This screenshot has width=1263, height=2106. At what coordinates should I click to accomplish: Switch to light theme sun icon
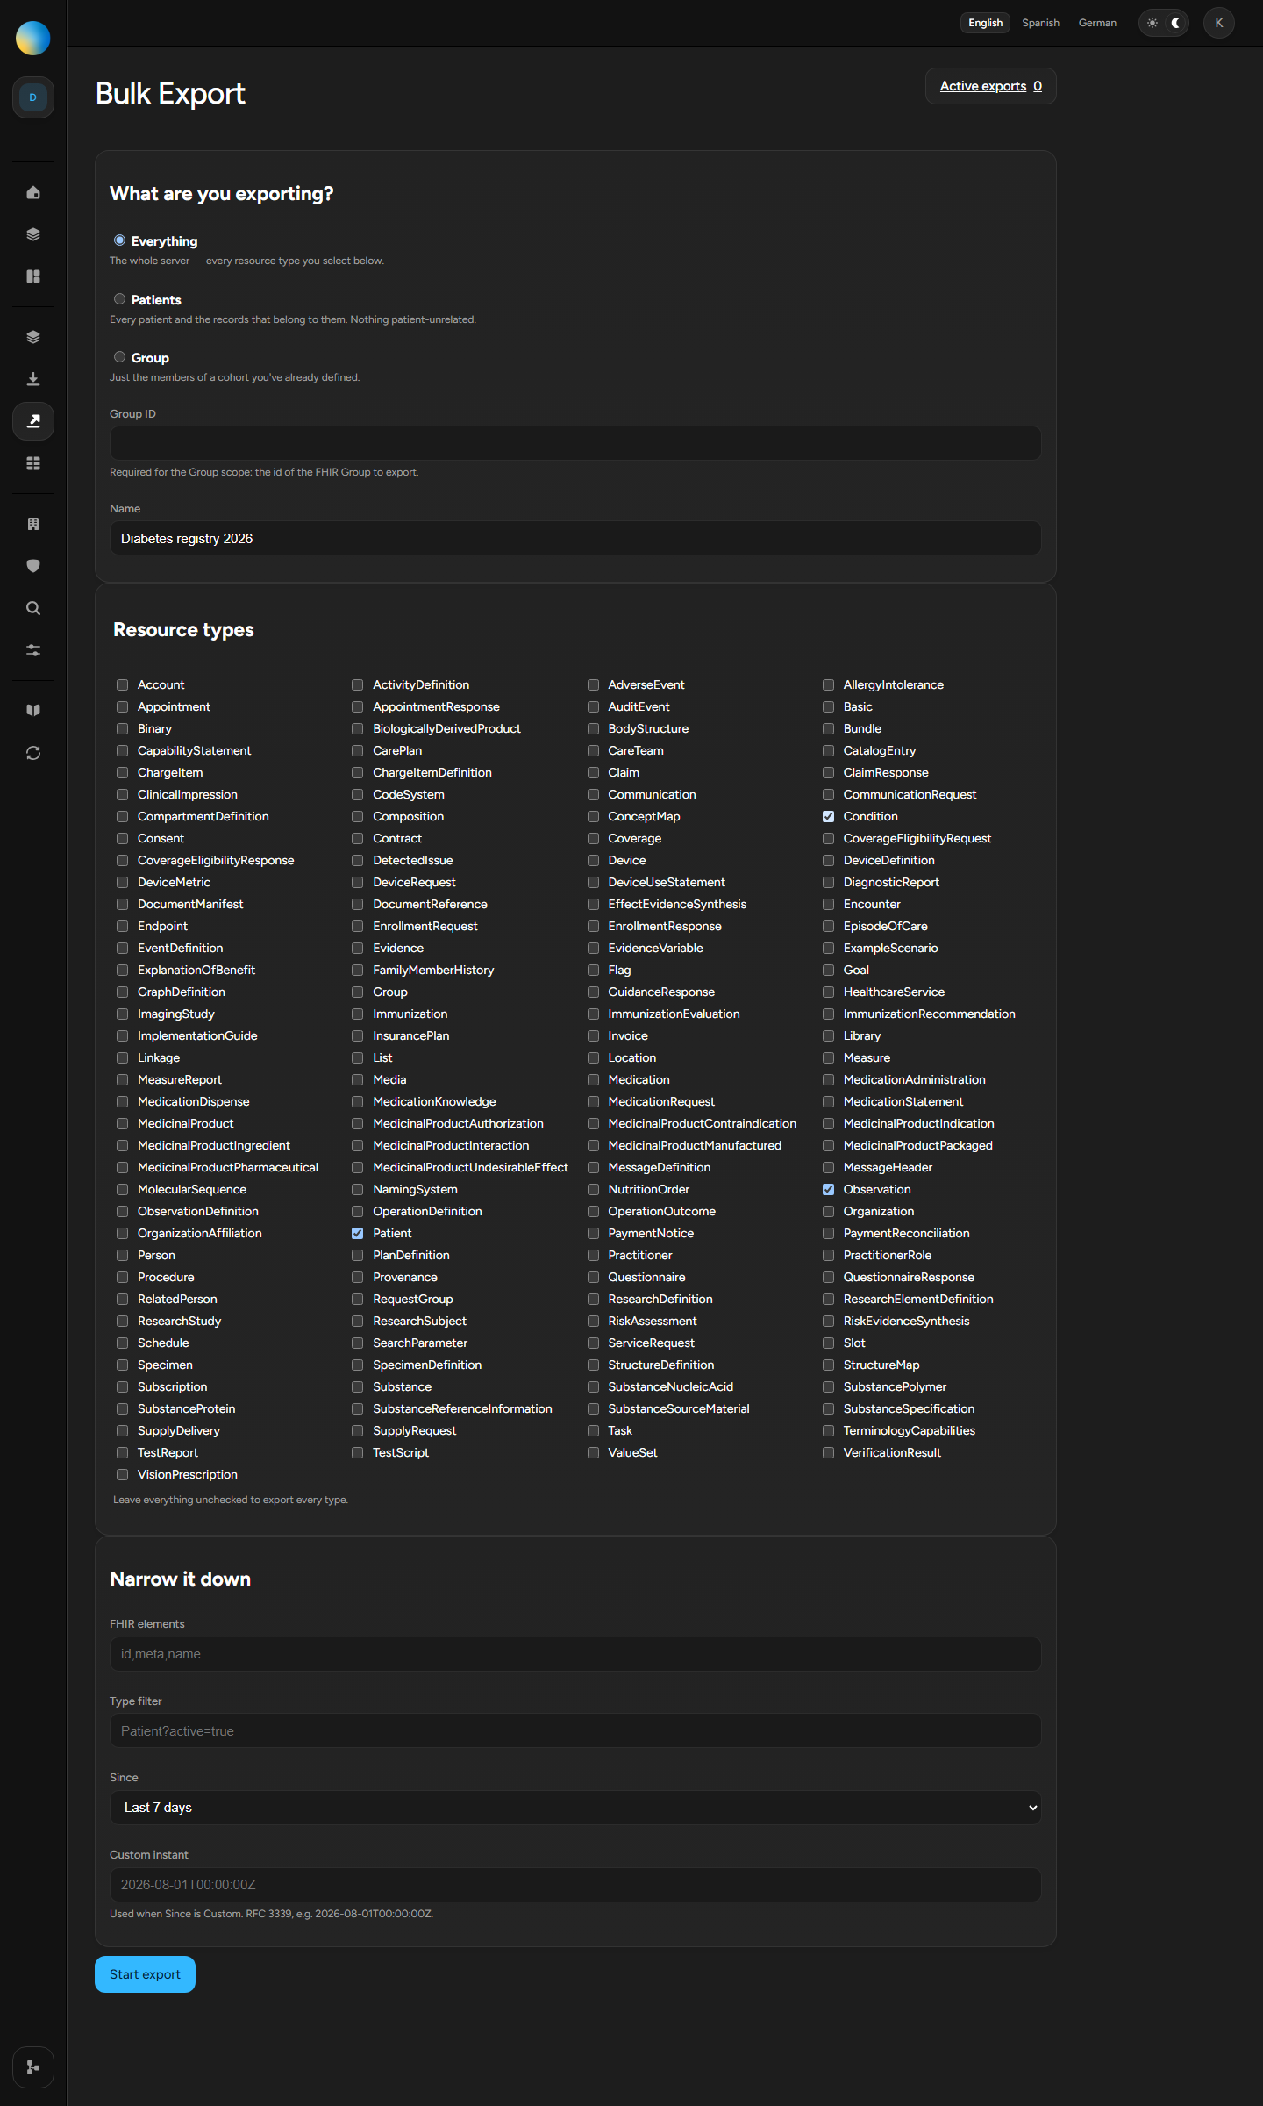(x=1152, y=23)
